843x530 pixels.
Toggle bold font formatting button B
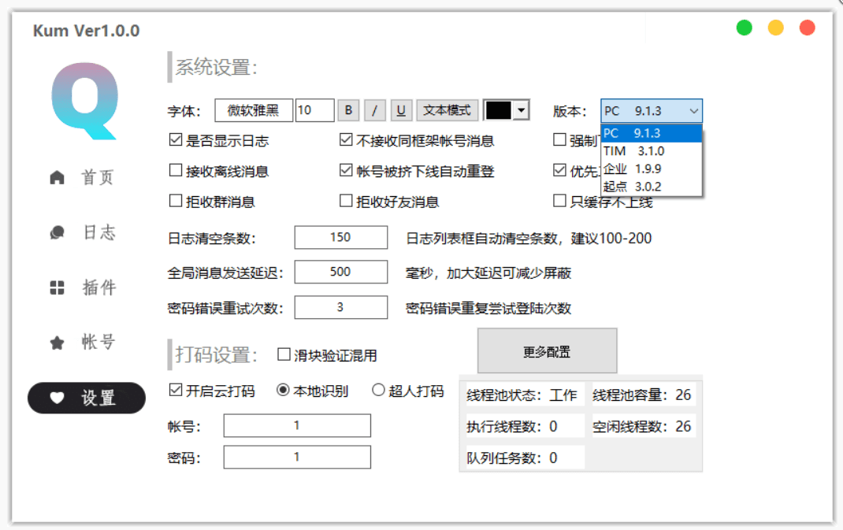pyautogui.click(x=348, y=110)
